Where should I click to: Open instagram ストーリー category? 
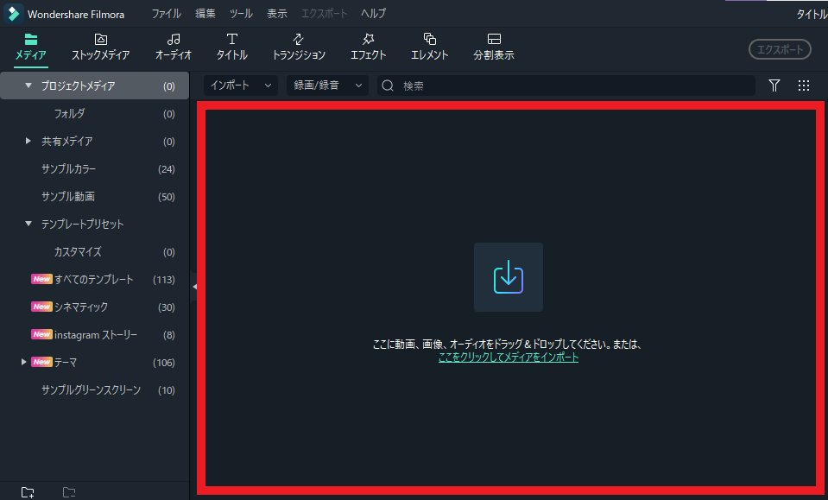[x=96, y=335]
